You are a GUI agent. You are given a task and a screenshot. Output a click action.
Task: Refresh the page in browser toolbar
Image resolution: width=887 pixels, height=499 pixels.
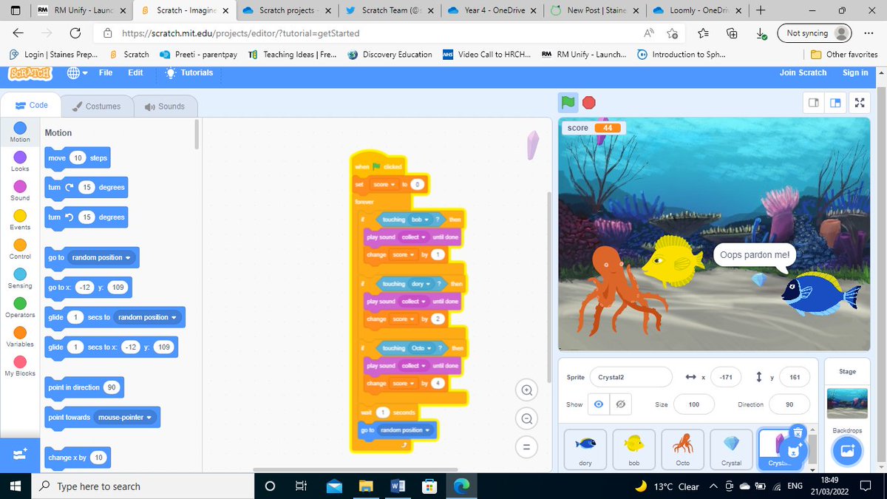[x=75, y=33]
